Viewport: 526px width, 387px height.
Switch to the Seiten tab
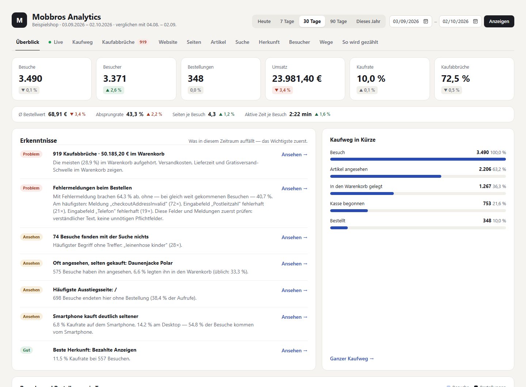point(194,42)
